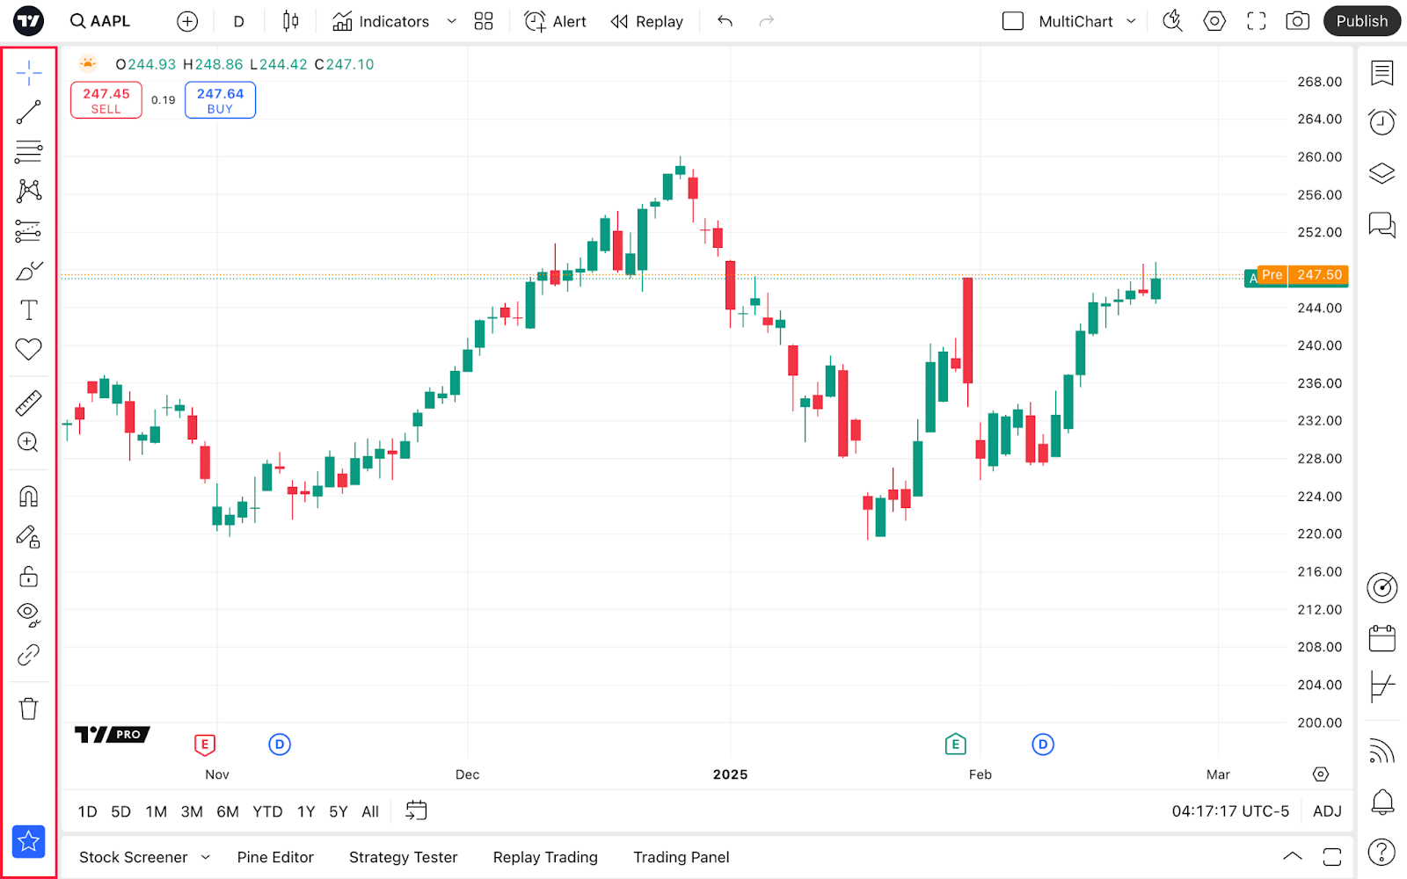This screenshot has height=879, width=1407.
Task: Open the alerts clock panel icon
Action: [1382, 121]
